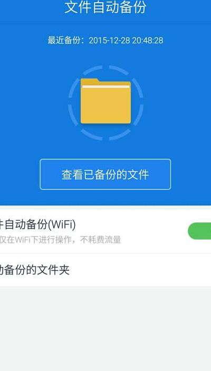Viewport: 211px width, 371px height.
Task: Open 查看已备份的文件 button
Action: click(105, 174)
